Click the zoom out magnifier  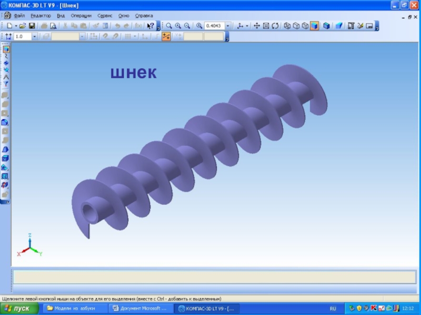(187, 26)
